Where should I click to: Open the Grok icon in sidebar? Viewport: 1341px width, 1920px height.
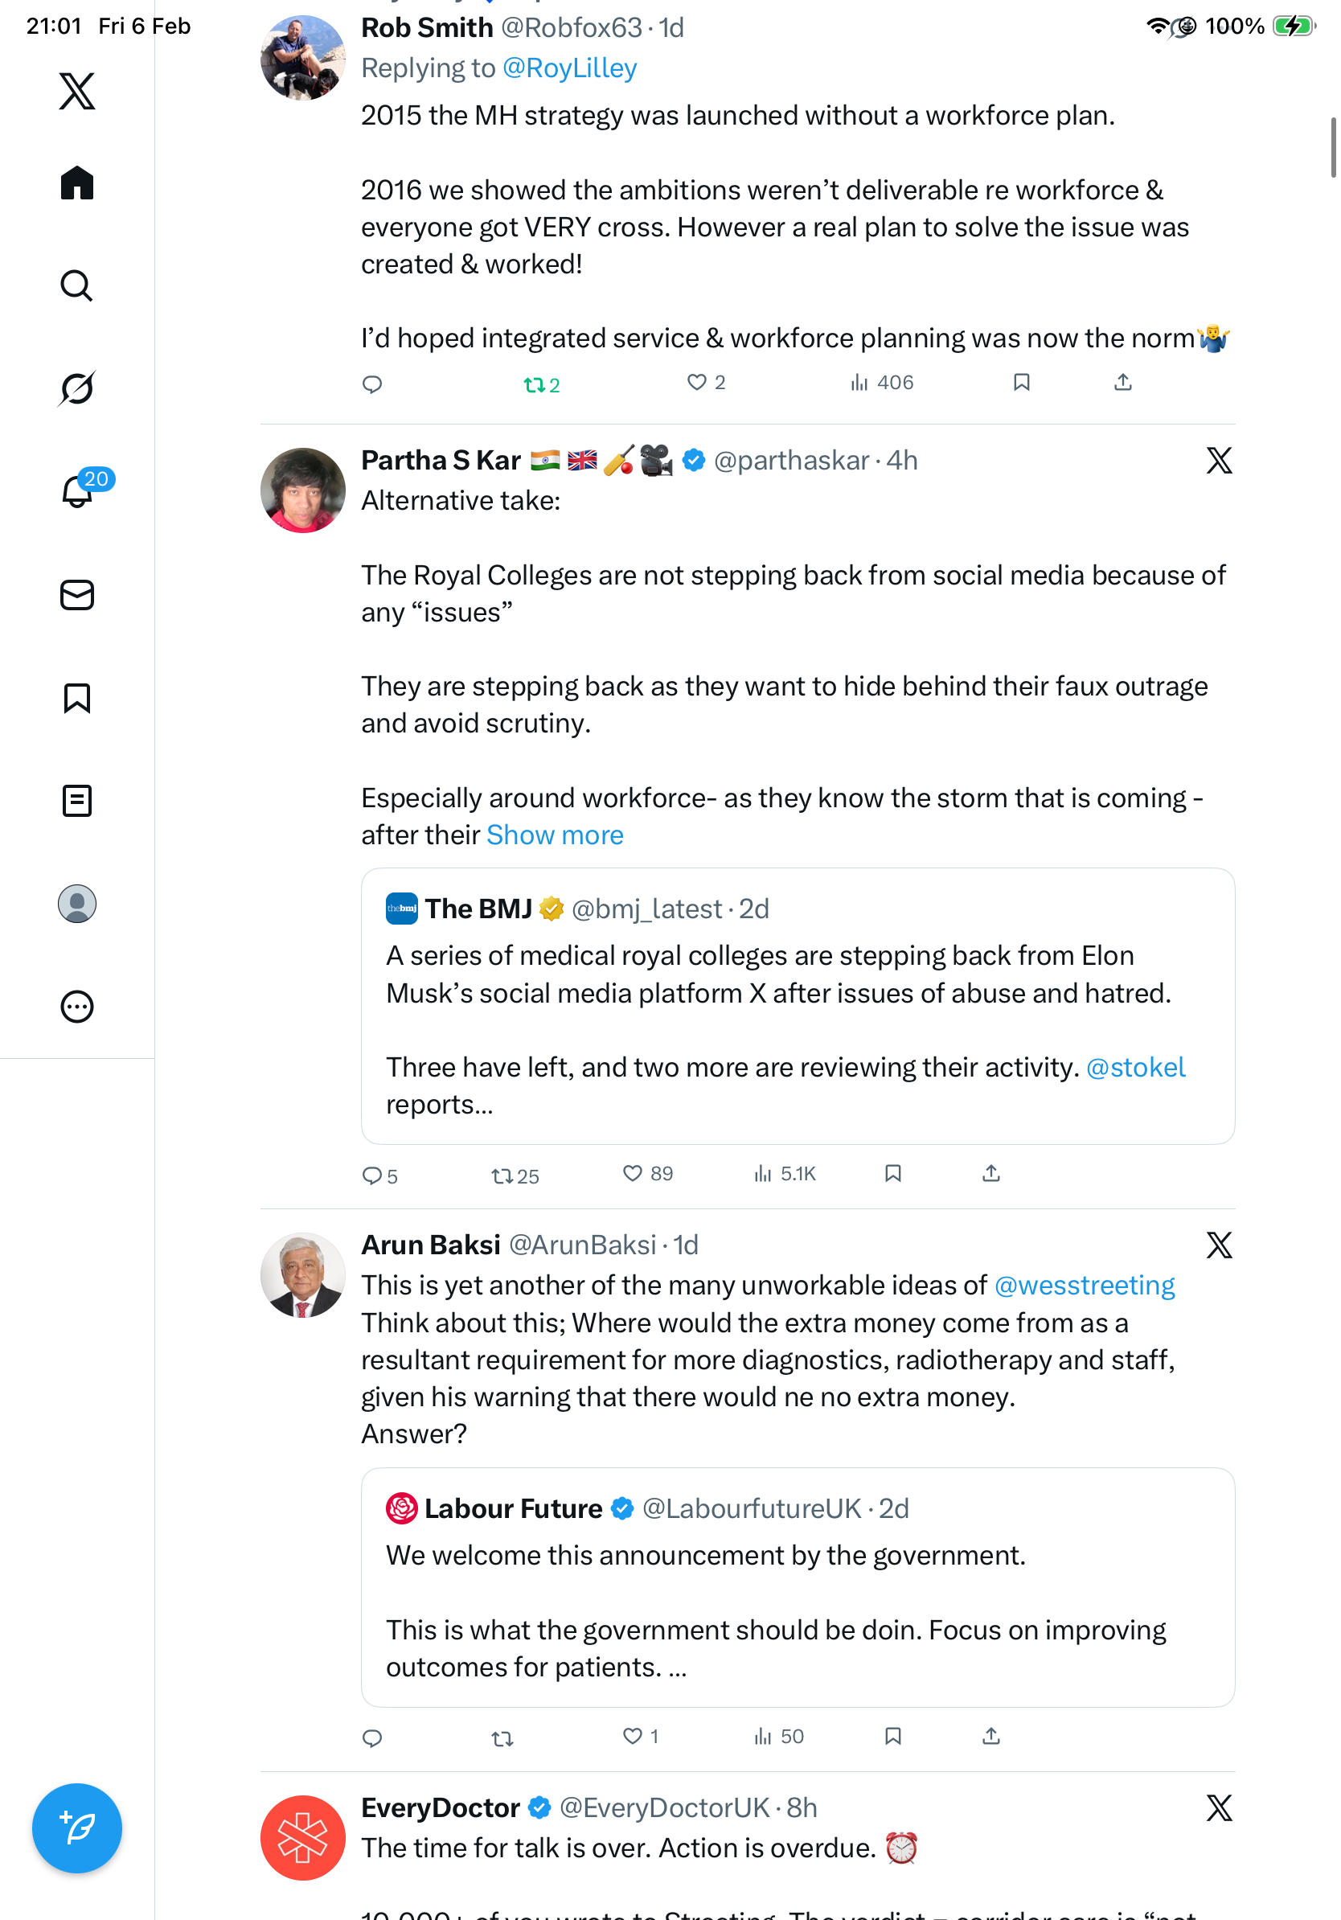(x=77, y=388)
